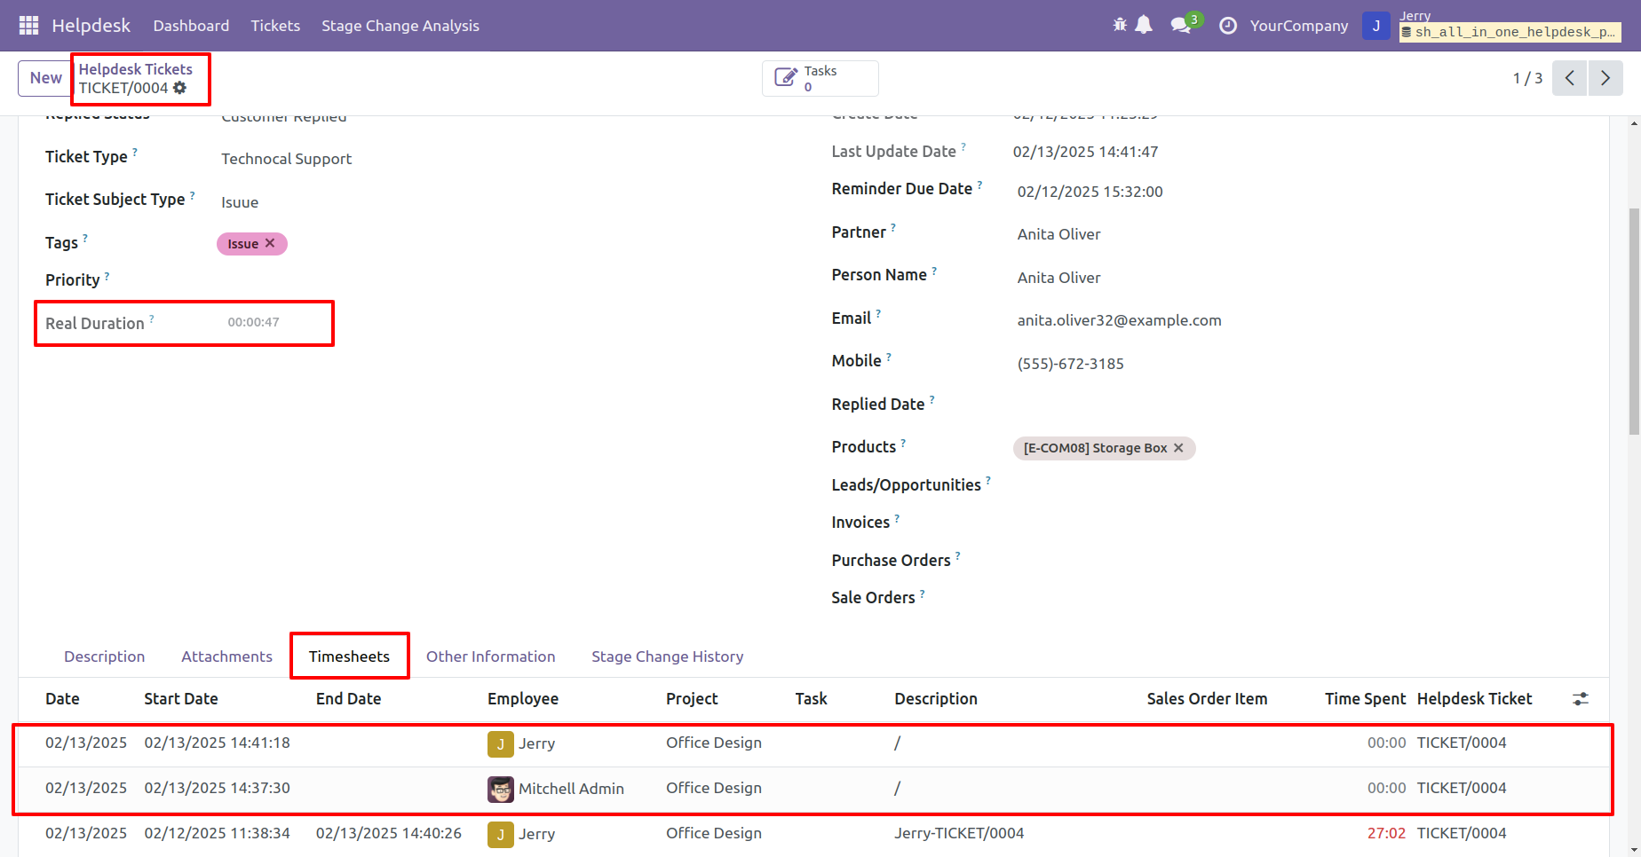Click the 1 / 3 pager counter
The image size is (1641, 857).
pyautogui.click(x=1527, y=78)
